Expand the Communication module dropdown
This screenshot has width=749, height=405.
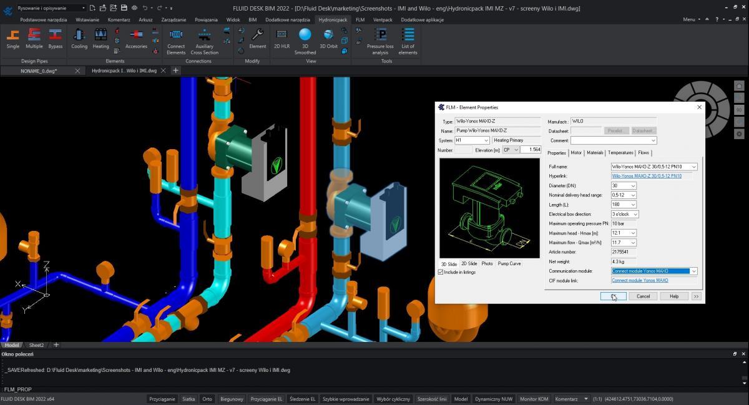point(693,271)
